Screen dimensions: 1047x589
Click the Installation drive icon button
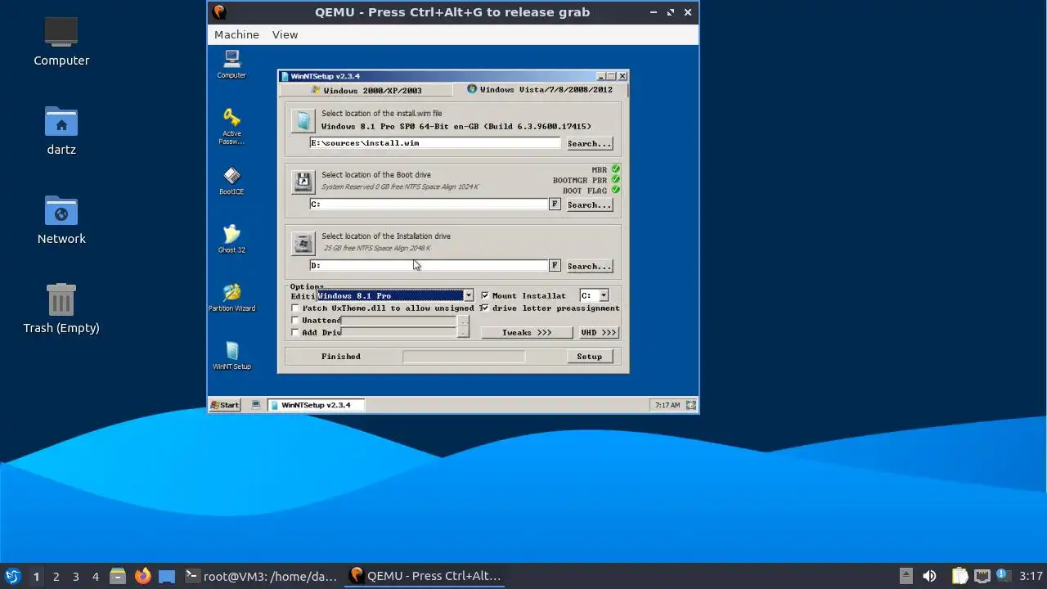click(303, 243)
